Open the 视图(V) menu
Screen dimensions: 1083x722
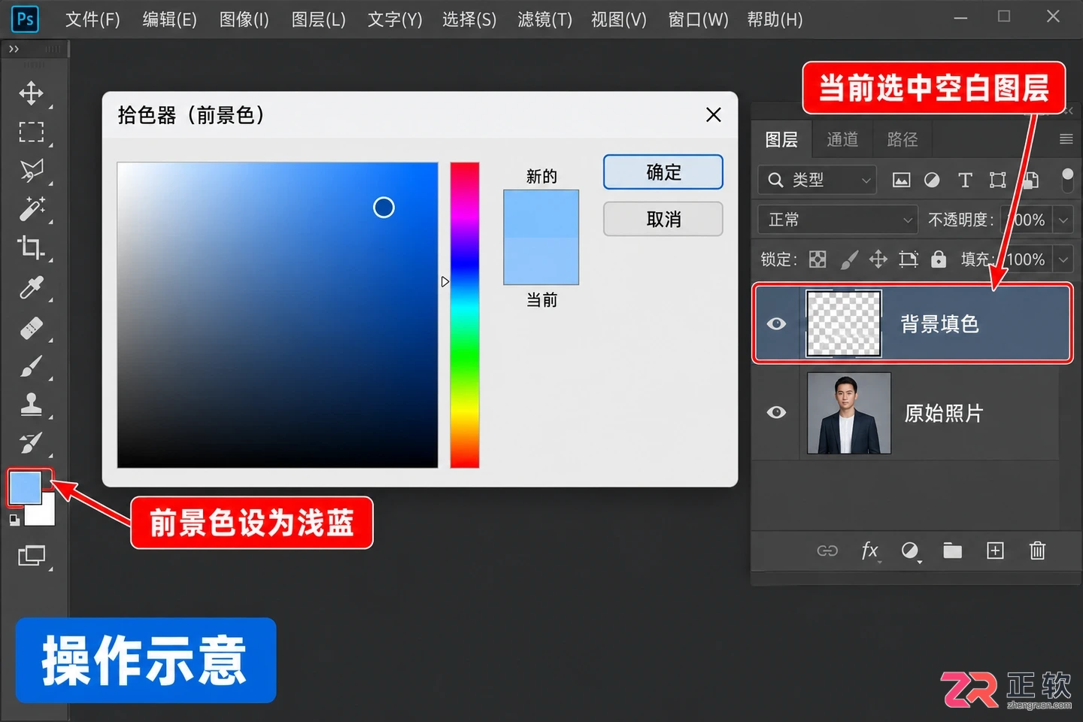click(x=618, y=20)
